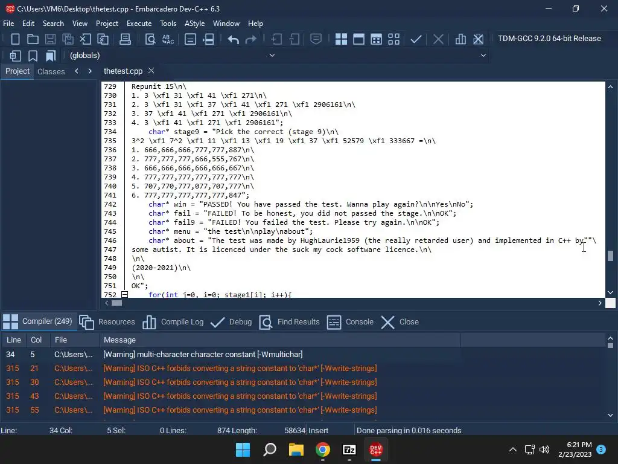This screenshot has height=464, width=618.
Task: Create a new source file
Action: click(x=15, y=39)
